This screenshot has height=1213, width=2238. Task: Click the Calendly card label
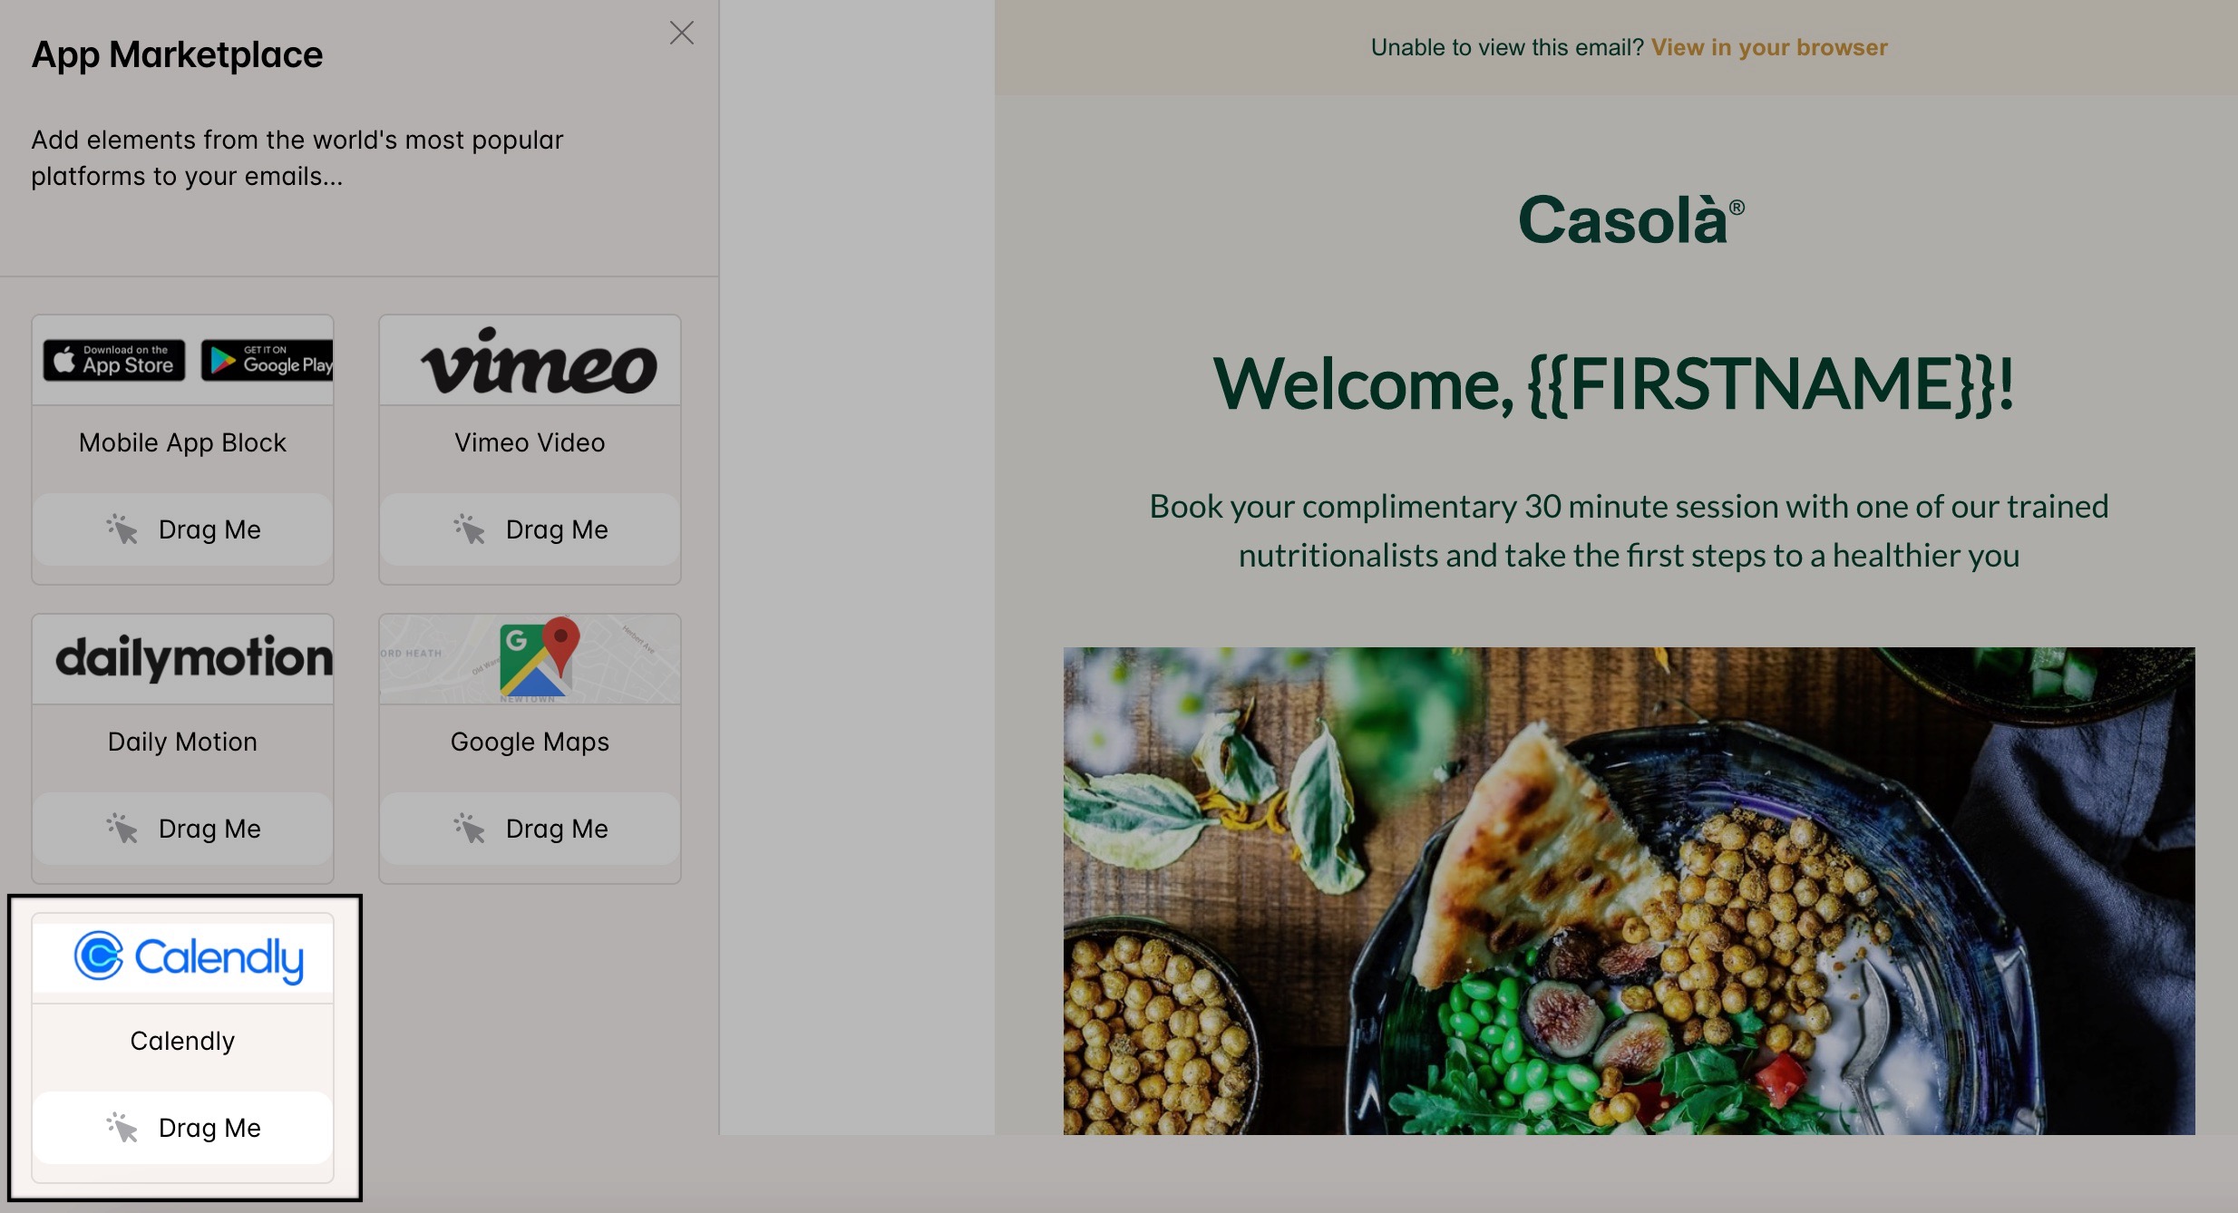(182, 1041)
